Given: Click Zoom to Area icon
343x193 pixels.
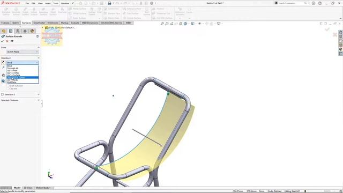Looking at the screenshot, I should click(167, 24).
